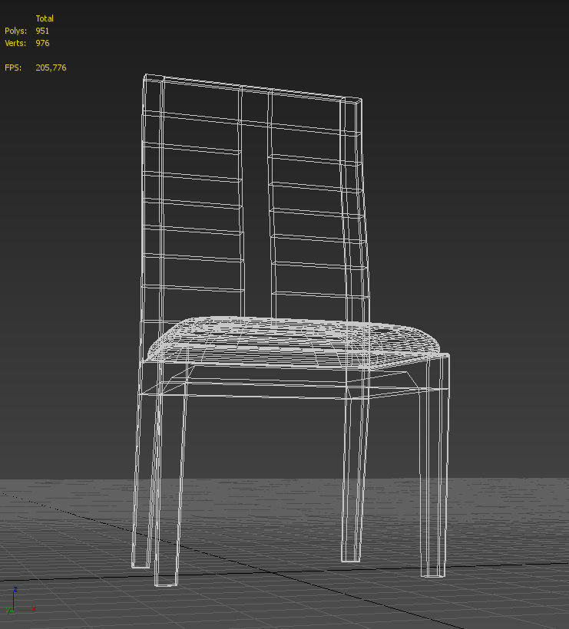Viewport: 569px width, 629px height.
Task: Select the chair's front right leg
Action: click(435, 466)
